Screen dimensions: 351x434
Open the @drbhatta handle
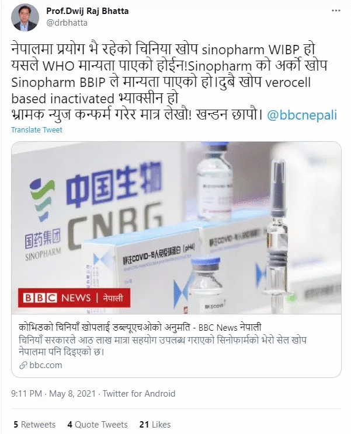(67, 23)
